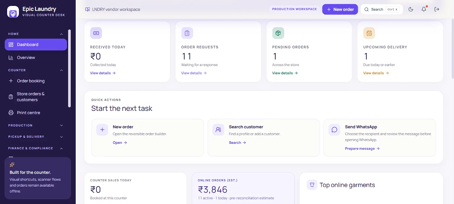Open the Print centre page
This screenshot has height=204, width=454.
click(x=36, y=113)
